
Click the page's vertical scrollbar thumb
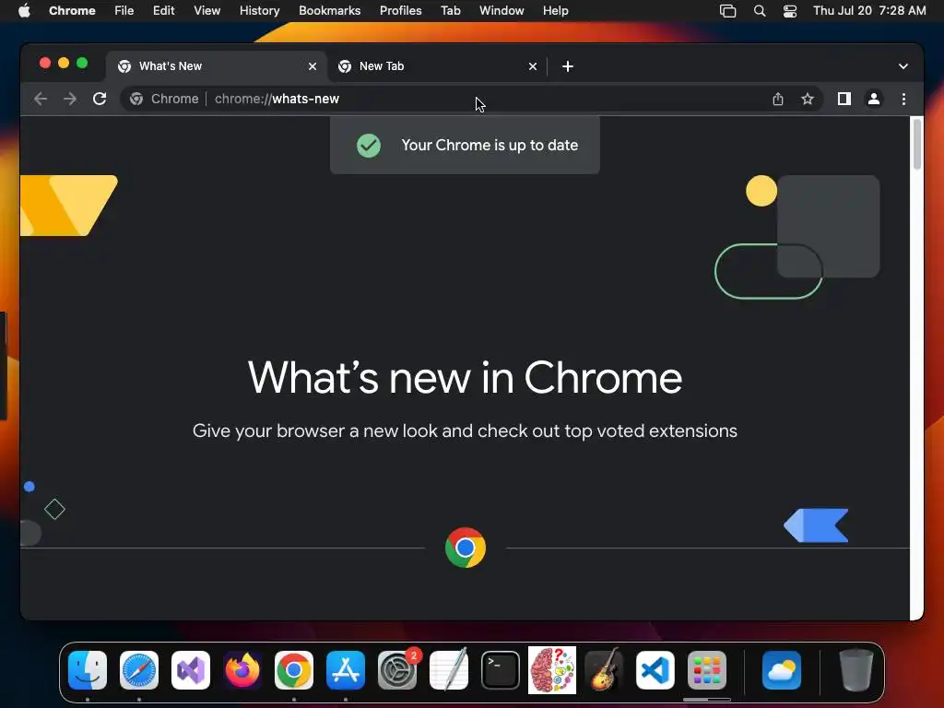(x=917, y=145)
